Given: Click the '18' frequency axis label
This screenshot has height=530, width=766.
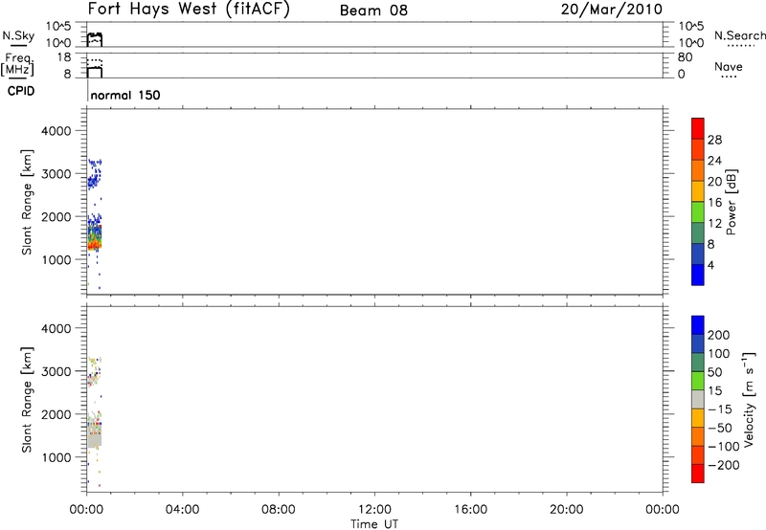Looking at the screenshot, I should [x=64, y=57].
